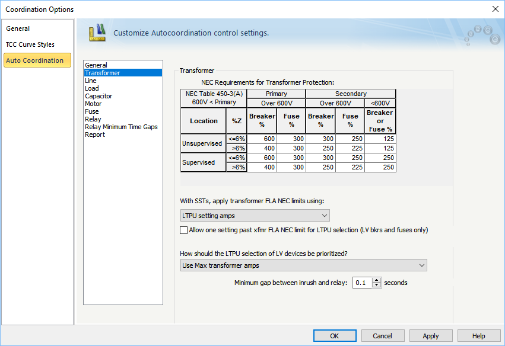Expand the Use Max transformer amps dropdown

point(303,265)
